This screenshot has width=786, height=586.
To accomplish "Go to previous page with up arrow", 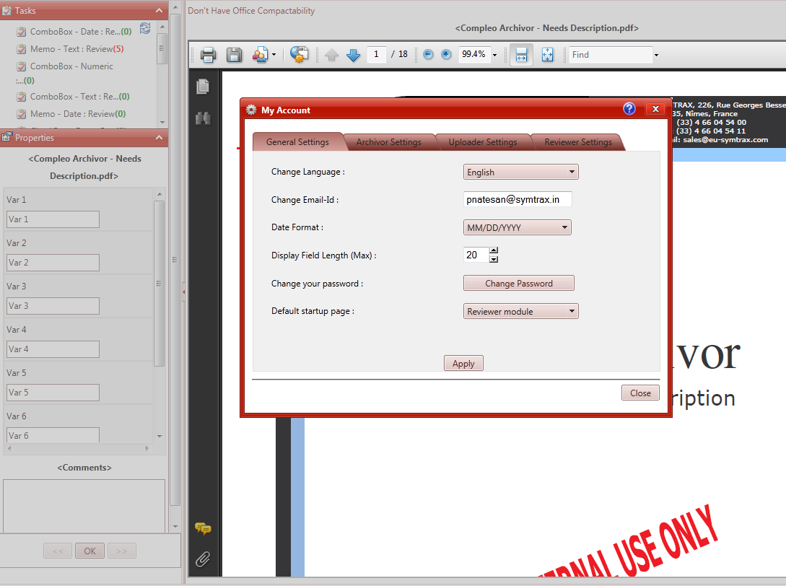I will [x=331, y=55].
